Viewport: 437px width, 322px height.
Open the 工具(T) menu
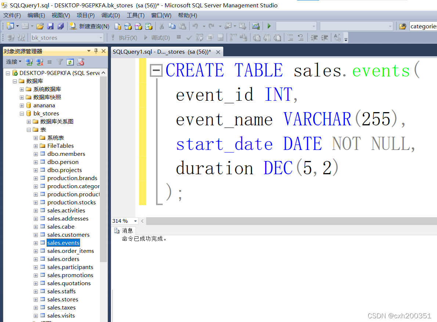136,15
